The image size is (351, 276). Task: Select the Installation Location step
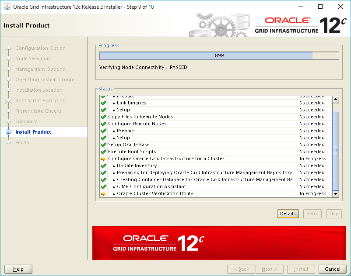[x=39, y=90]
